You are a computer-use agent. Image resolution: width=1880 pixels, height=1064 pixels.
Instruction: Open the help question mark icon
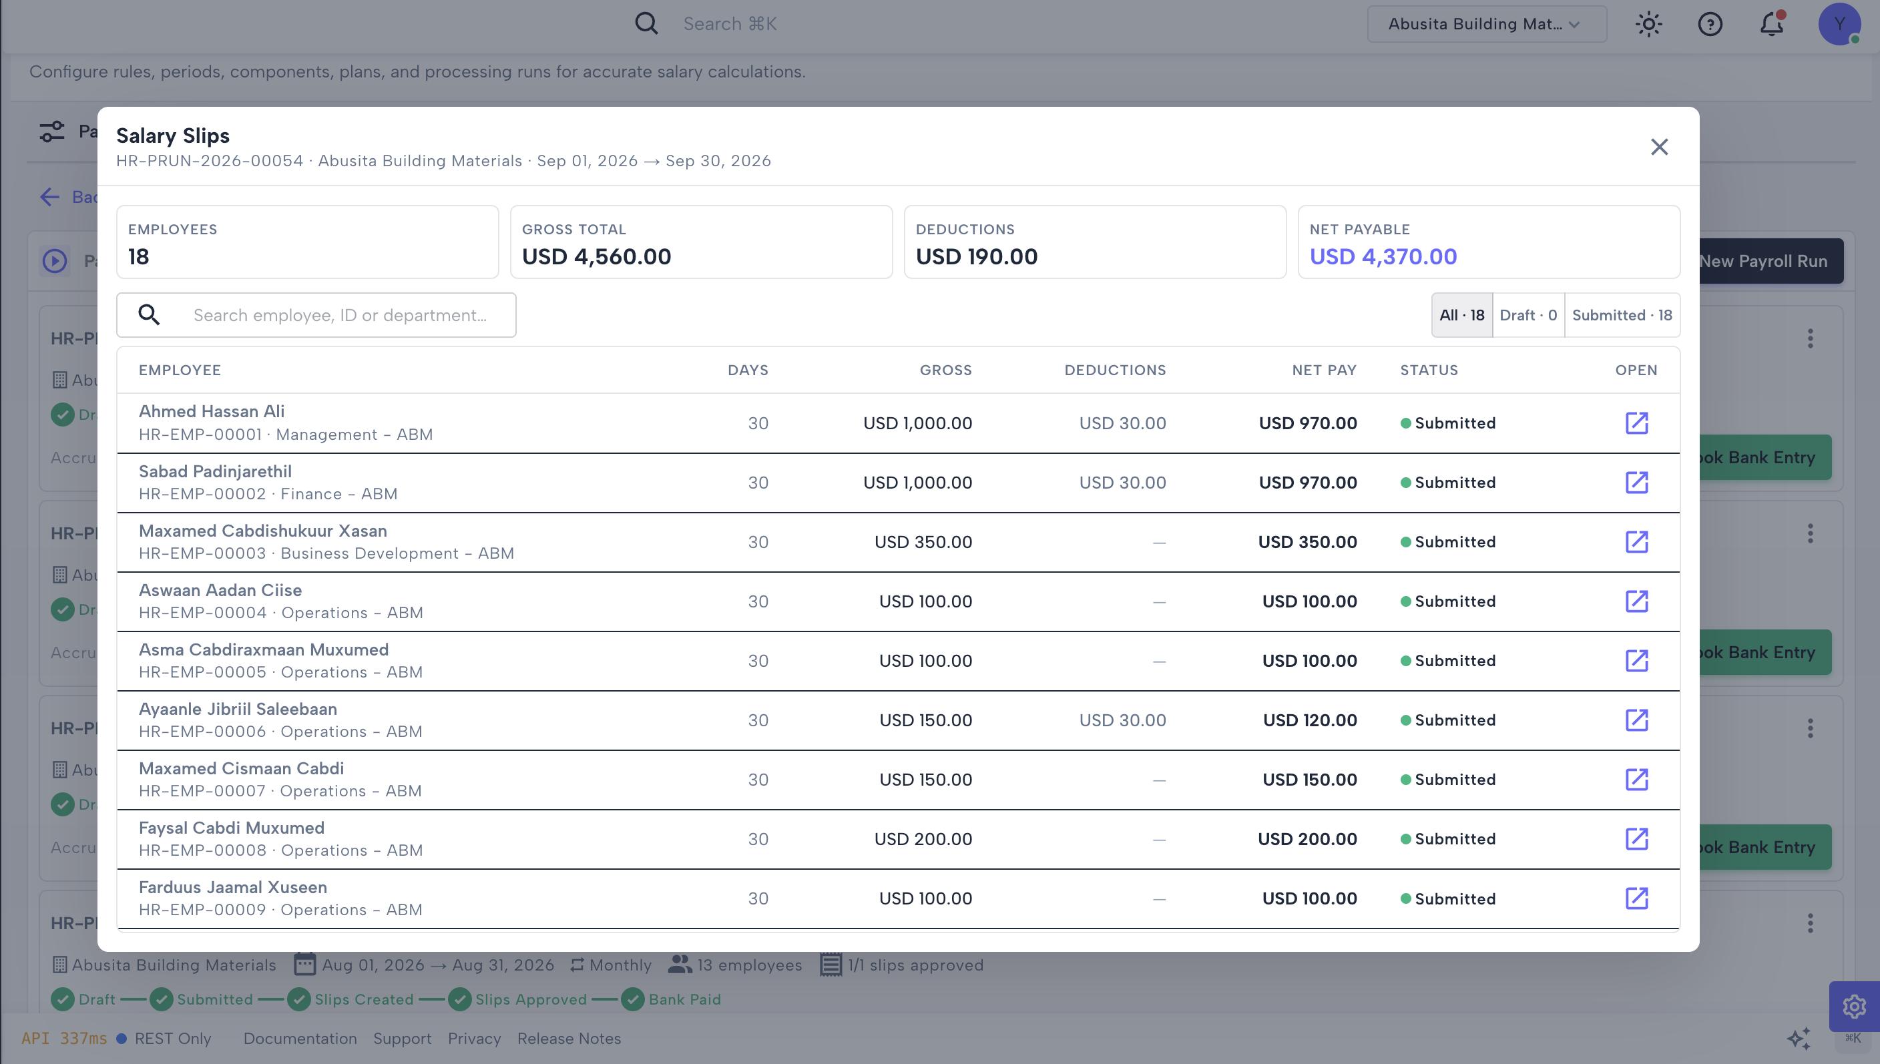click(1710, 24)
